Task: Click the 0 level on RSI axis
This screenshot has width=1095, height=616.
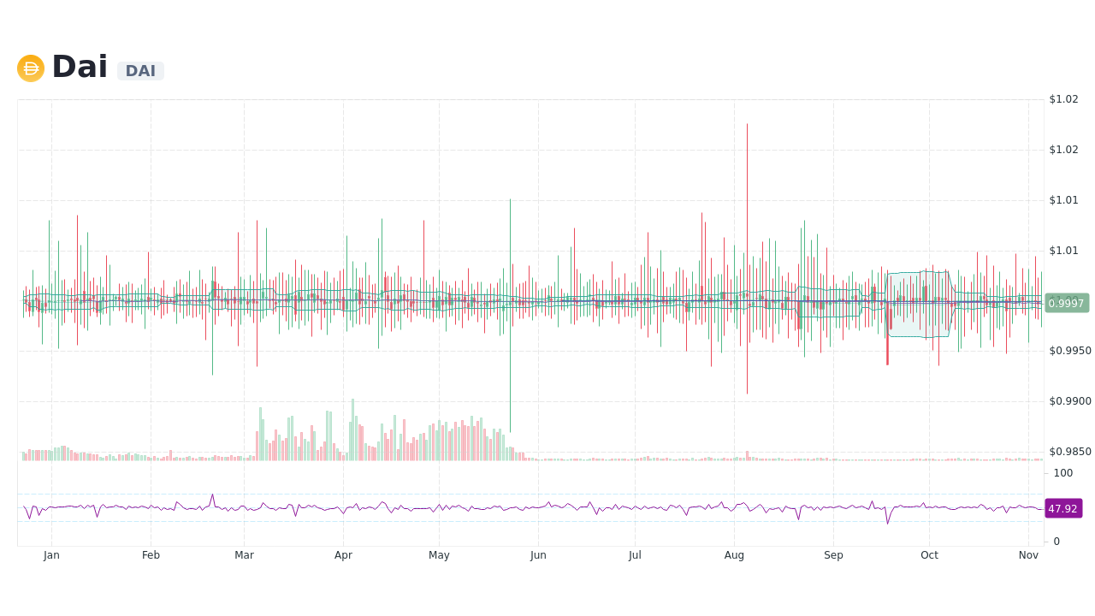Action: pos(1057,542)
